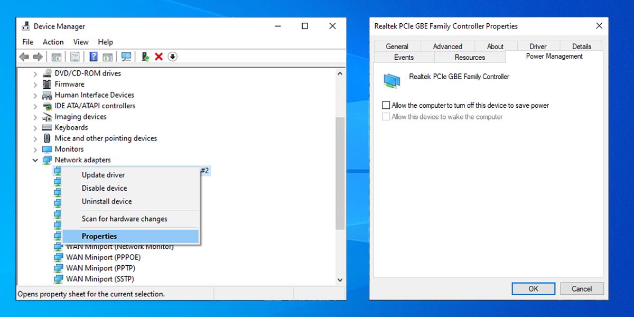
Task: Click the Disable device down-arrow toolbar icon
Action: [172, 57]
